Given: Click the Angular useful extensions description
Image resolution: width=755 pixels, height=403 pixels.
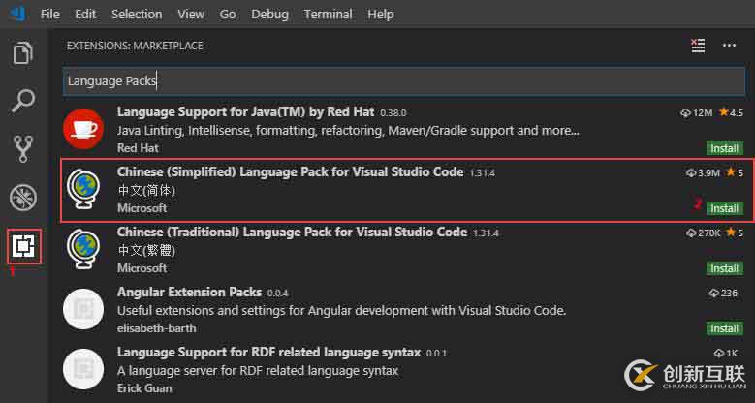Looking at the screenshot, I should [x=341, y=311].
